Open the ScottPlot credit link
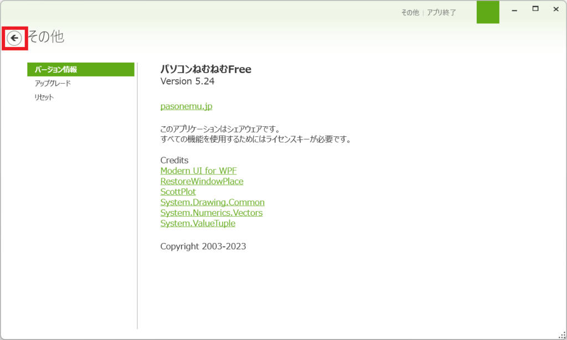The image size is (567, 340). tap(178, 192)
